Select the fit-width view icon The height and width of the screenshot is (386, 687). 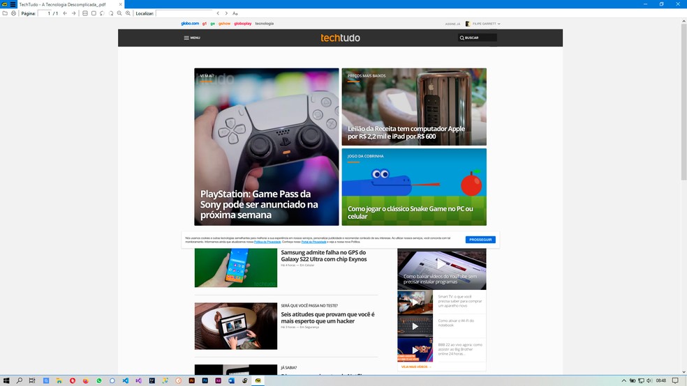tap(85, 13)
